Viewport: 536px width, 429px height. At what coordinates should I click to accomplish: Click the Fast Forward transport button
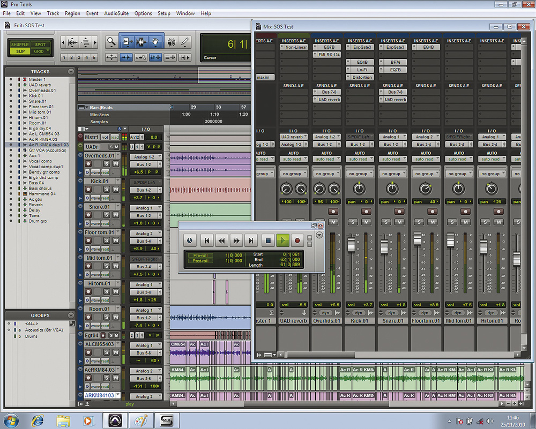point(236,240)
